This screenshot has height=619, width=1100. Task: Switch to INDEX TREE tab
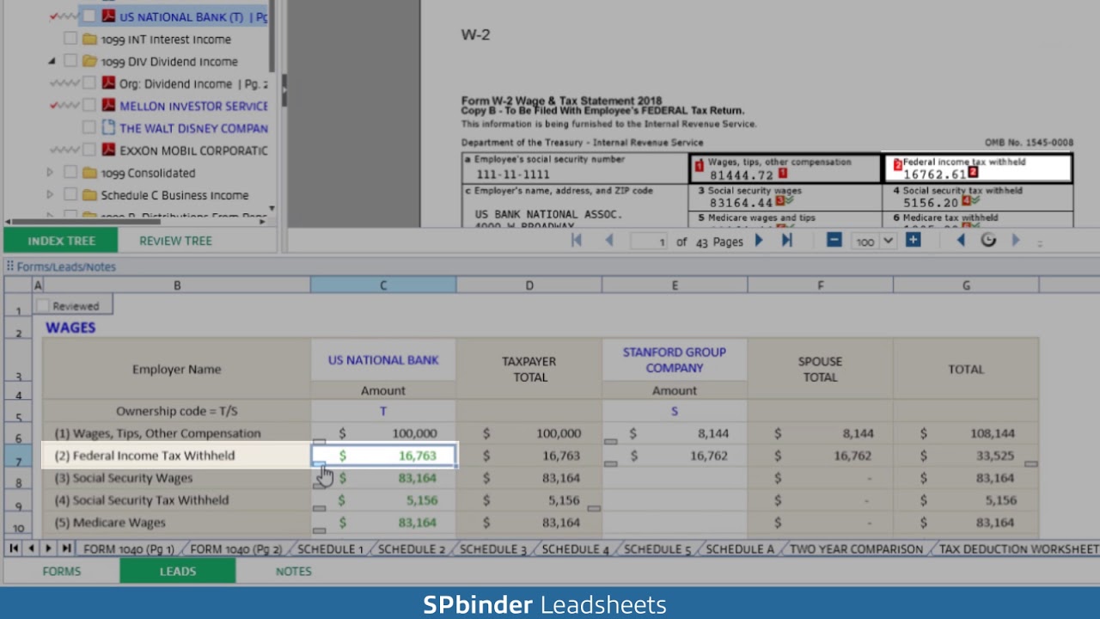61,241
